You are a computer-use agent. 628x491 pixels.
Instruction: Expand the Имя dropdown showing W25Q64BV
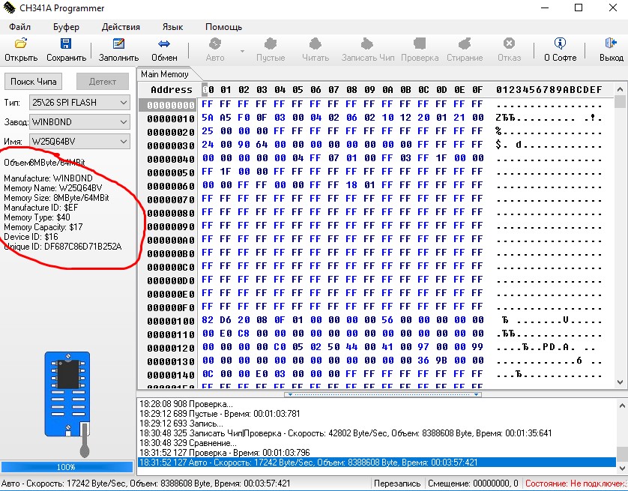tap(124, 142)
